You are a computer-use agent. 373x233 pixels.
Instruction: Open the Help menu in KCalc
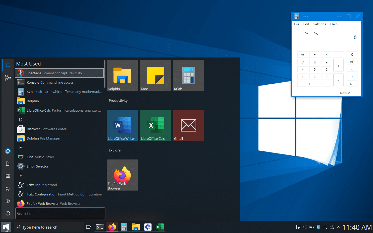(x=334, y=24)
